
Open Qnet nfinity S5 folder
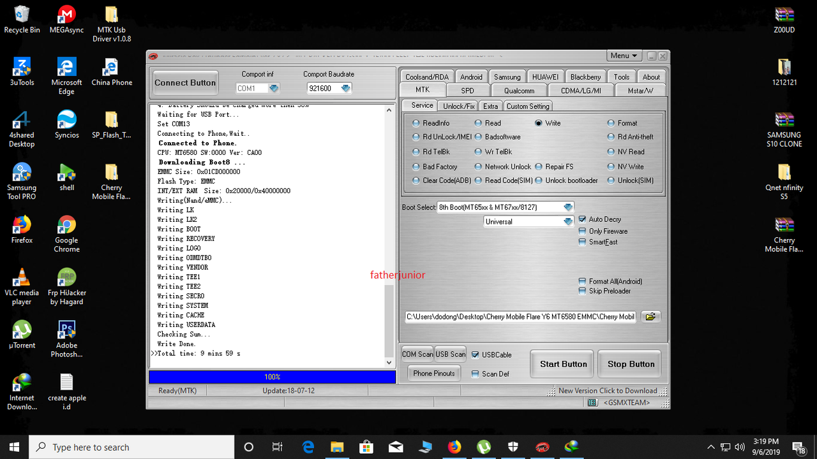784,182
